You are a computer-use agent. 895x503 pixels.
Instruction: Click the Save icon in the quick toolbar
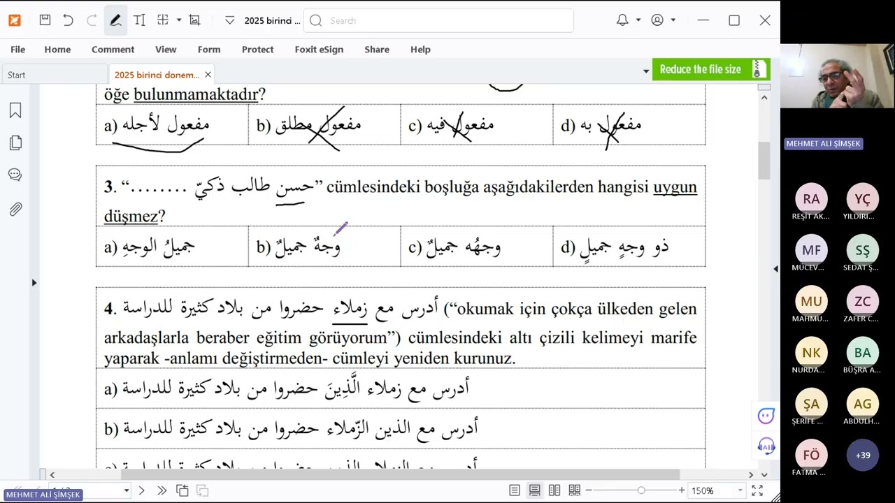point(45,20)
